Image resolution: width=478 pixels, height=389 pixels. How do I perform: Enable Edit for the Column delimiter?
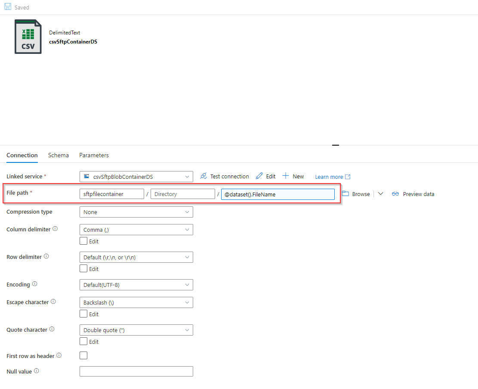click(84, 241)
